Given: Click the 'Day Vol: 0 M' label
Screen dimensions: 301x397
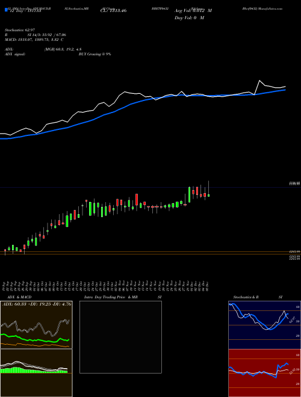Looking at the screenshot, I should 189,18.
